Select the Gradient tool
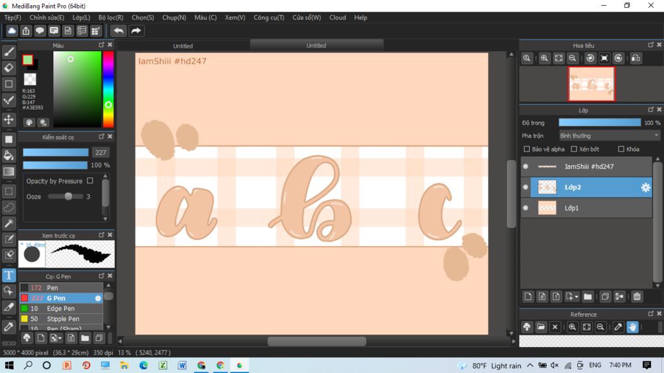This screenshot has height=373, width=664. coord(8,172)
